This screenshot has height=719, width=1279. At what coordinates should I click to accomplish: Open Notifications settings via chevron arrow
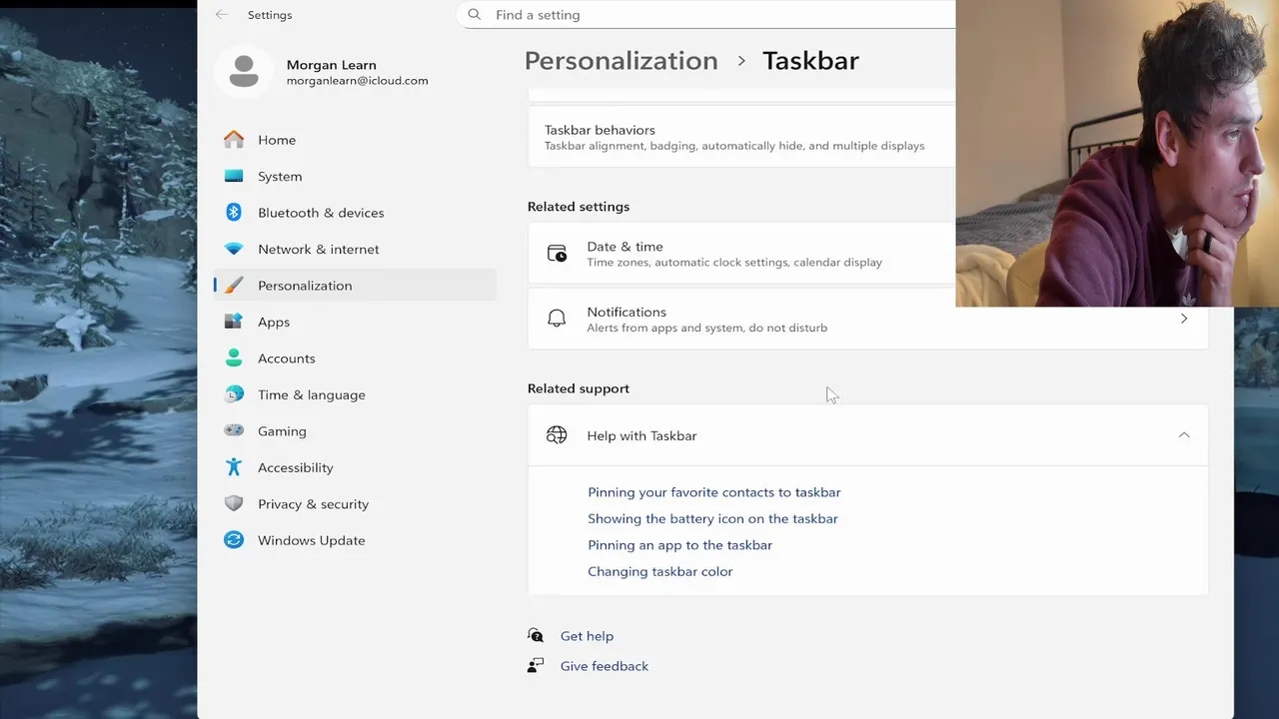[1183, 319]
